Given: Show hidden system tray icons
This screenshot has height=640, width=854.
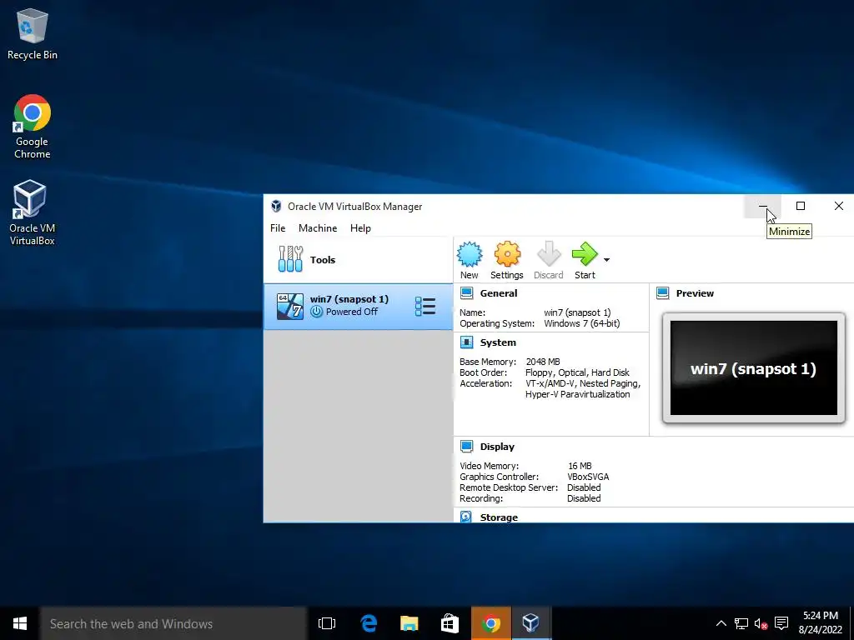Looking at the screenshot, I should point(721,623).
